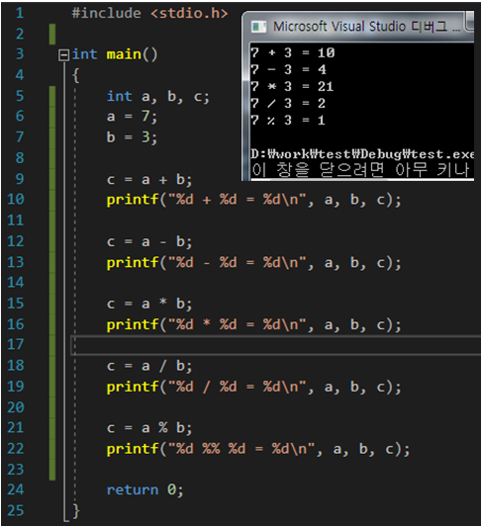Click line number 22 in the gutter
Screen dimensions: 482x527
pyautogui.click(x=16, y=449)
